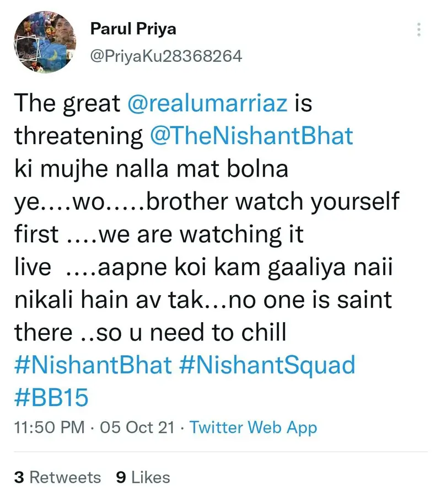This screenshot has width=441, height=497.
Task: View the 3 Retweets list
Action: [x=58, y=477]
